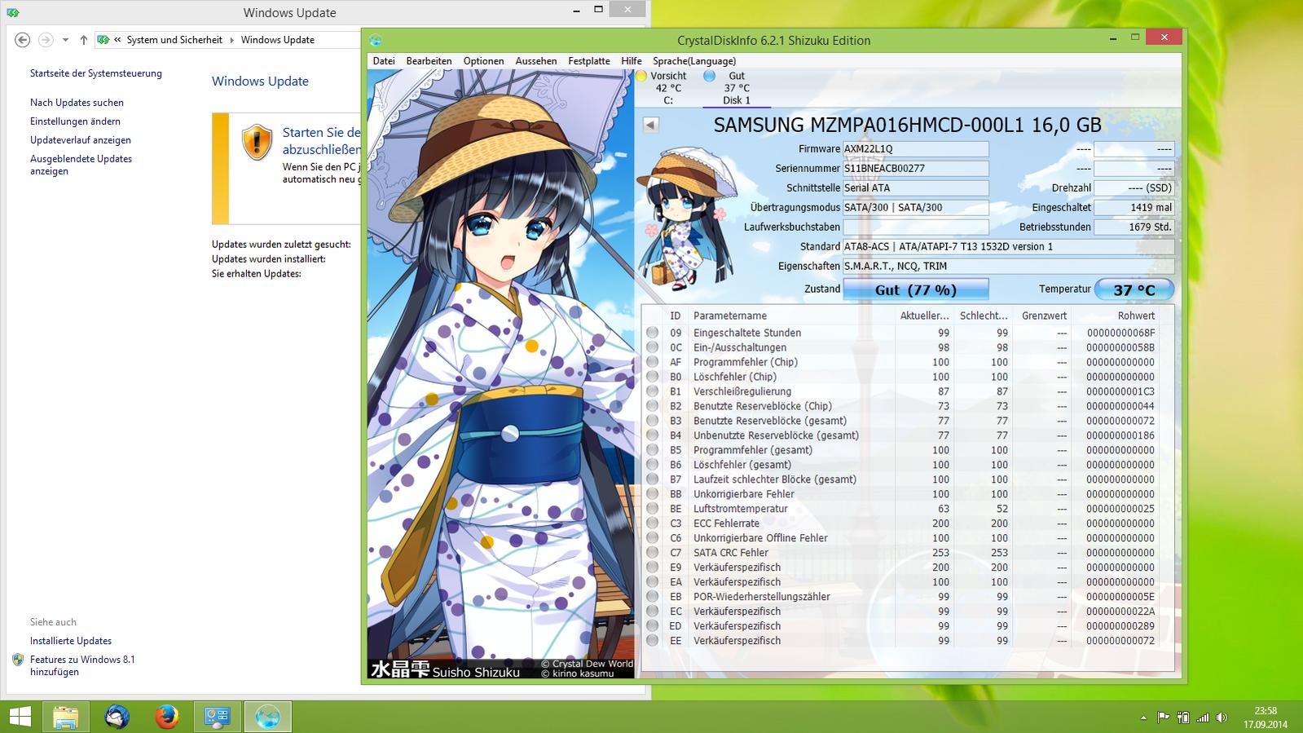Select the BB Unkorrigierbare Fehler row
The image size is (1303, 733).
[907, 494]
